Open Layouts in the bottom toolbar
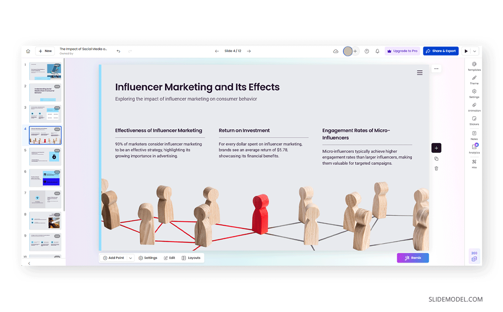This screenshot has width=503, height=312. (x=191, y=258)
